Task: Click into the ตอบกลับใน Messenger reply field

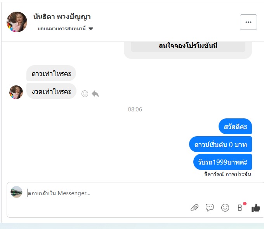Action: tap(108, 193)
